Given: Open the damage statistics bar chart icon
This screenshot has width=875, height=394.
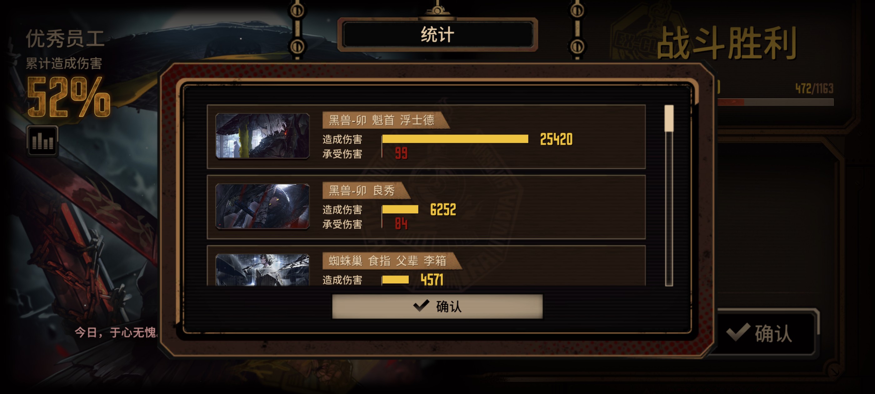Looking at the screenshot, I should pyautogui.click(x=42, y=140).
